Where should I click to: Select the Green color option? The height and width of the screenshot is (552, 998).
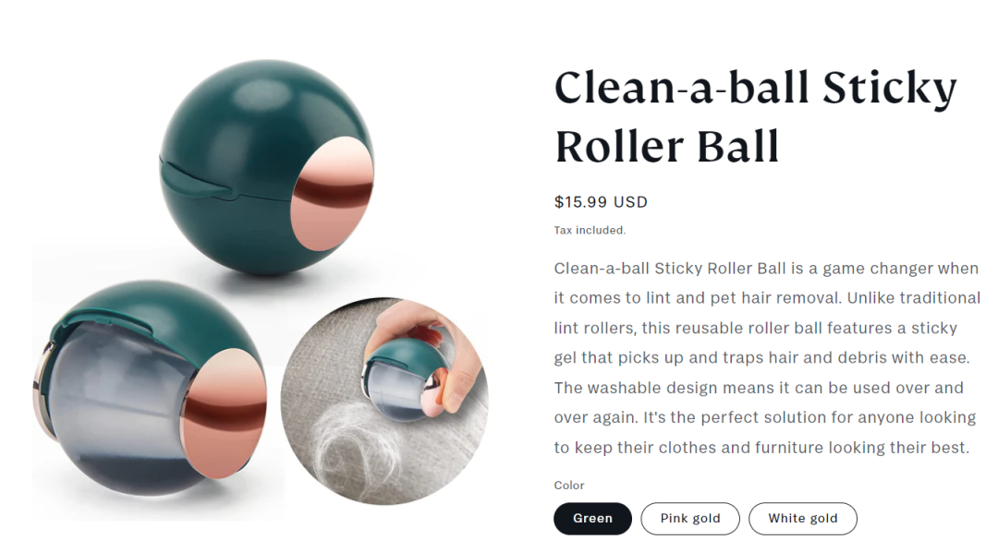tap(592, 518)
